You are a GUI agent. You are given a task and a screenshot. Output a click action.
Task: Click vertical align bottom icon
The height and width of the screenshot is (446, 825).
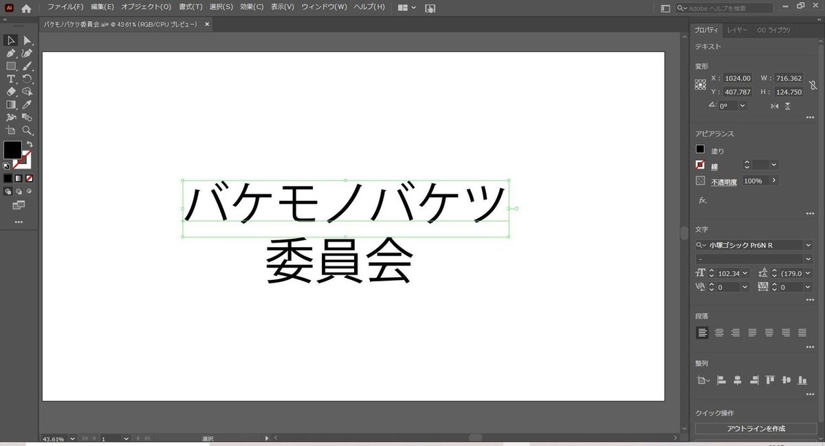[x=801, y=379]
